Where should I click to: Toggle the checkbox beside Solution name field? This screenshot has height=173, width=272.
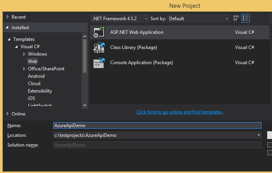pyautogui.click(x=270, y=145)
